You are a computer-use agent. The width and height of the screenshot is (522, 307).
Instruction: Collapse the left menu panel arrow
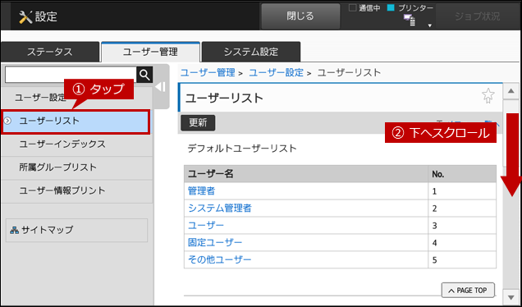(x=161, y=87)
